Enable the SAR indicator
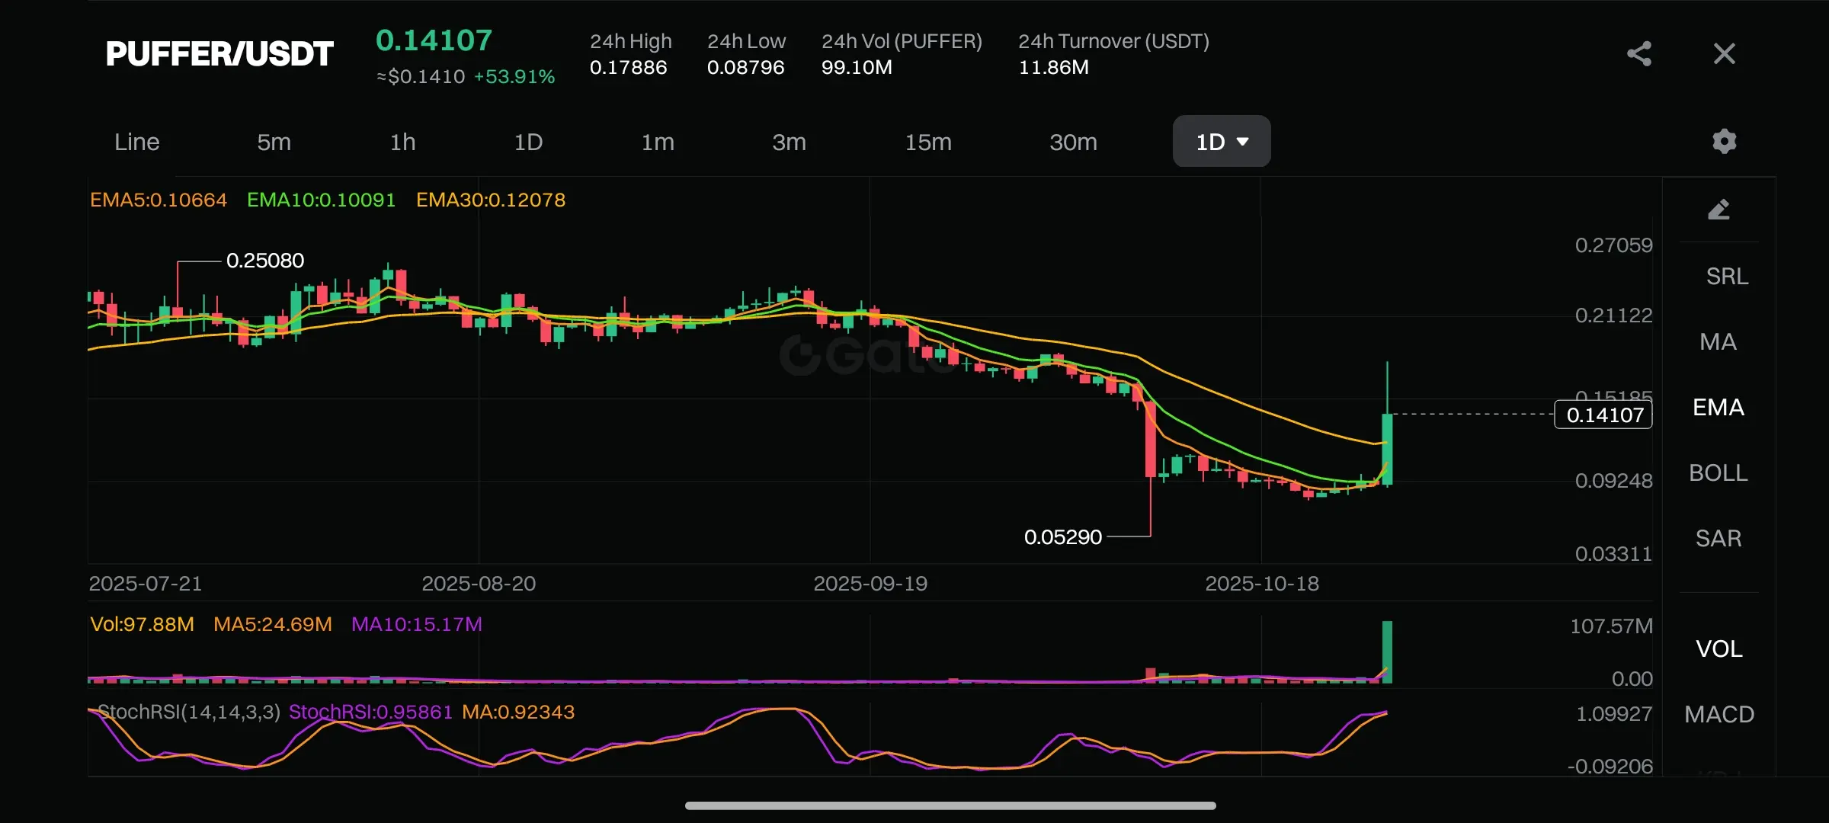Viewport: 1829px width, 823px height. coord(1718,538)
